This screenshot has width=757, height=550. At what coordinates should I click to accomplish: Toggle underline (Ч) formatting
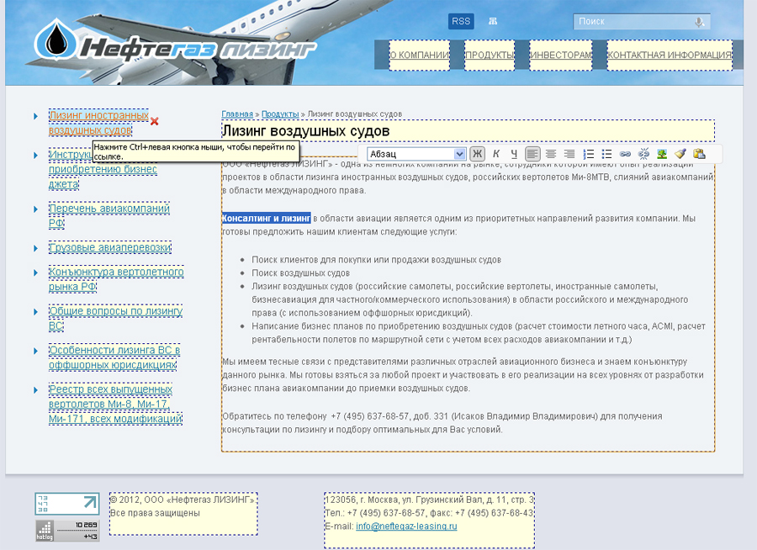click(514, 154)
